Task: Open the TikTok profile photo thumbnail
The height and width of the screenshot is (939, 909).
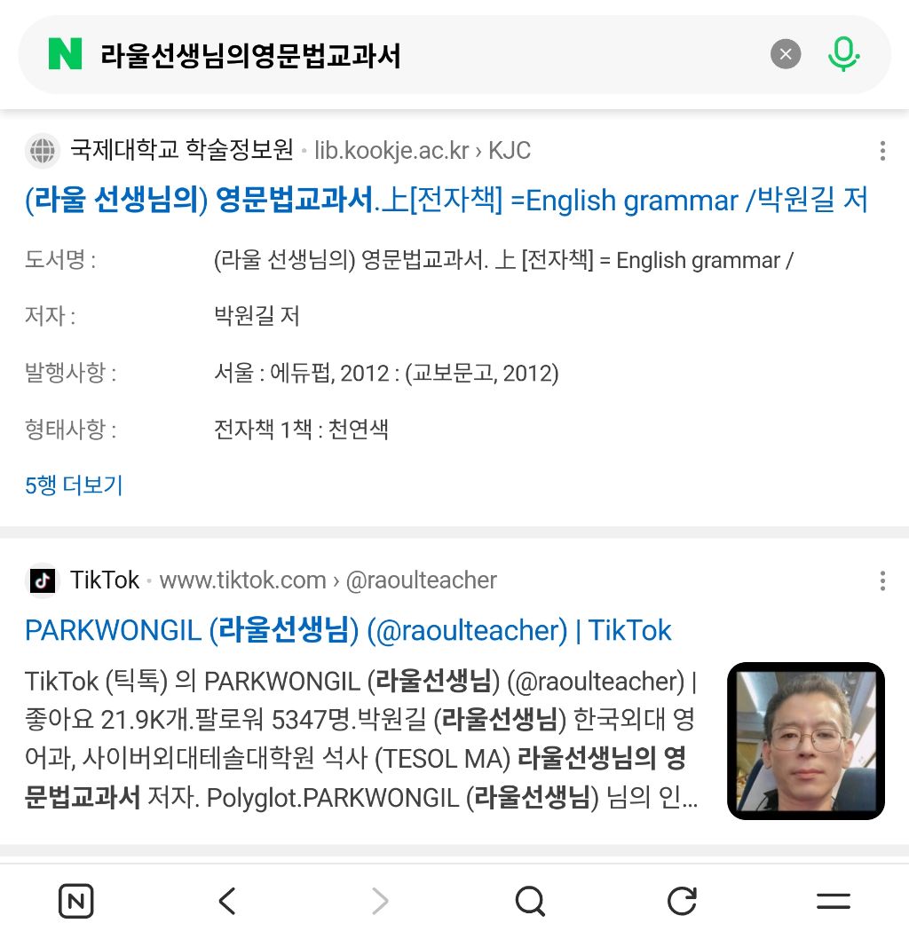Action: (805, 741)
